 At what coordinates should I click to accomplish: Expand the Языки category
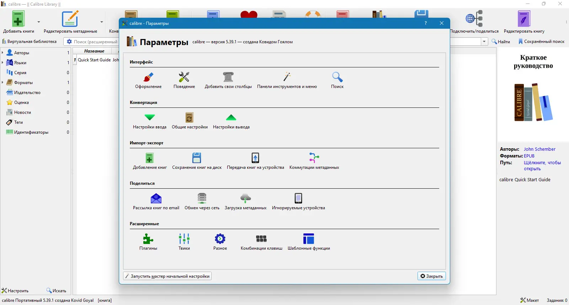click(x=2, y=62)
